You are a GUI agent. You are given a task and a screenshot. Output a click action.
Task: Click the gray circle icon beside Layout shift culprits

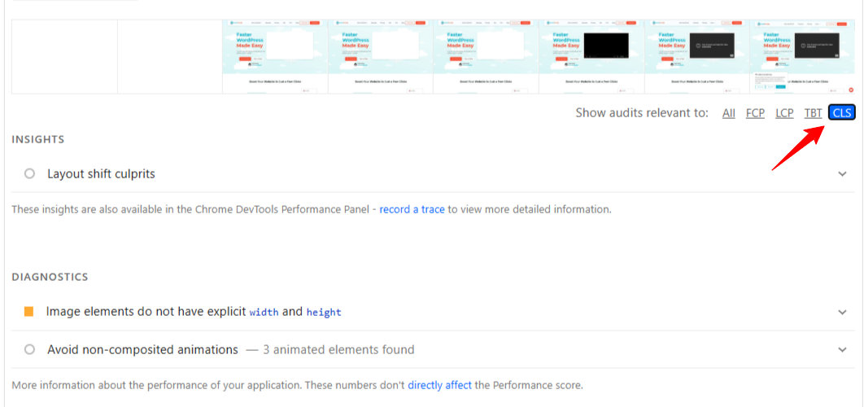(30, 173)
